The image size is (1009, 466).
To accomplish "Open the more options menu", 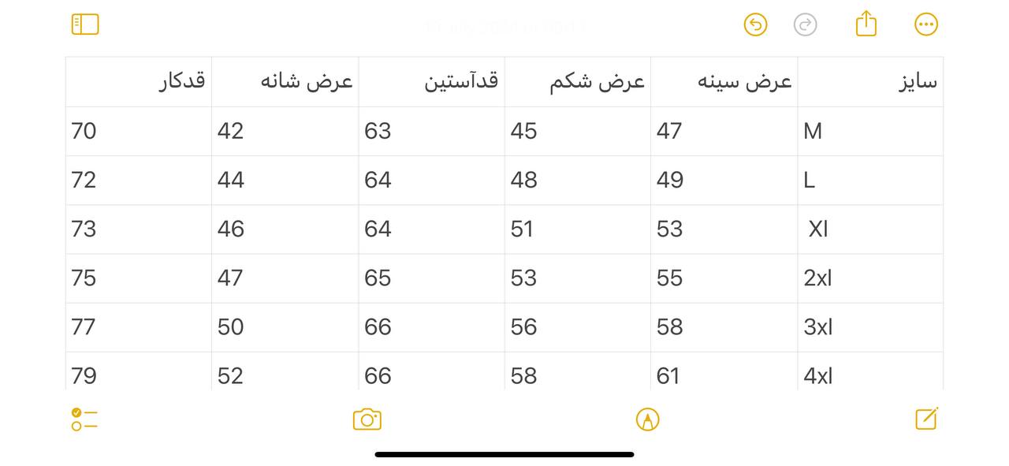I will 926,24.
